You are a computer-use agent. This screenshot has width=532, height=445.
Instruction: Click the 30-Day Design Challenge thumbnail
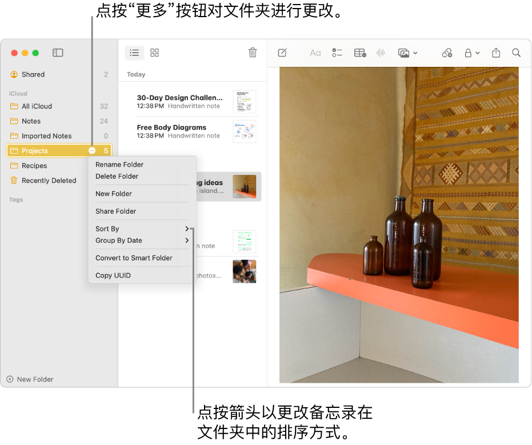click(x=245, y=102)
